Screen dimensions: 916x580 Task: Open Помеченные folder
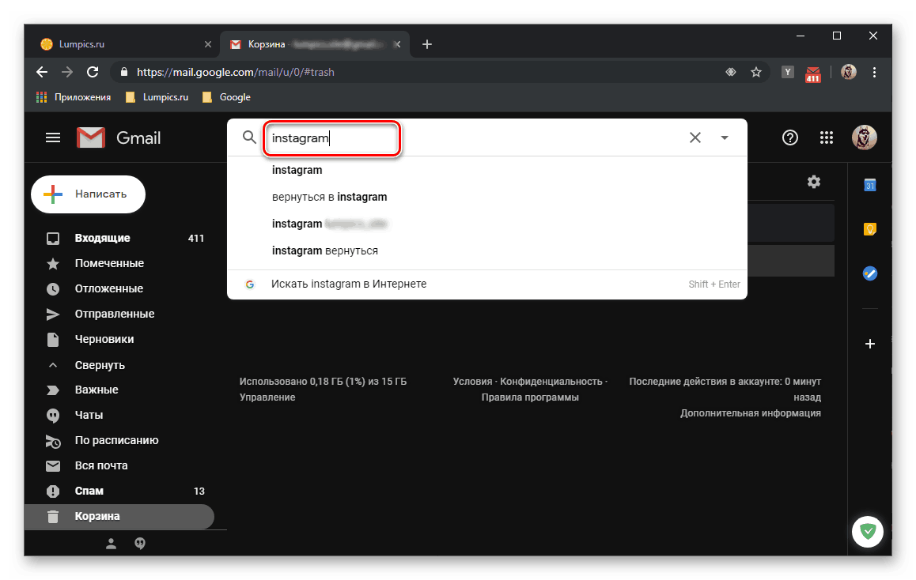[119, 263]
